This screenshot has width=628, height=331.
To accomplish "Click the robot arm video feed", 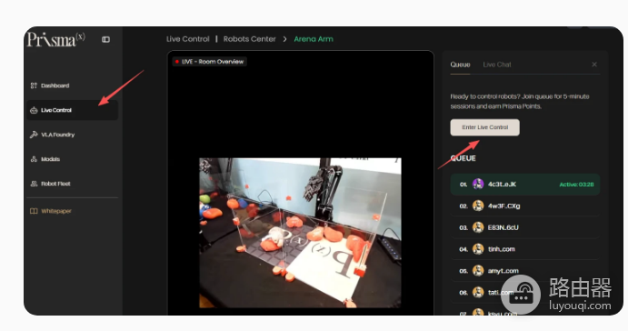I will [301, 233].
